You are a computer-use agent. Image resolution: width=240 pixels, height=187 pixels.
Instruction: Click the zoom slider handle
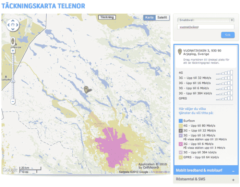[13, 81]
